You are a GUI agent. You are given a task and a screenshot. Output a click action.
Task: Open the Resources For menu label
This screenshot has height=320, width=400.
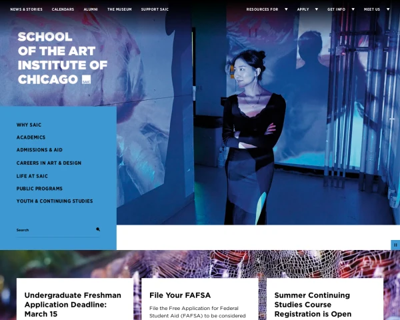pyautogui.click(x=262, y=9)
